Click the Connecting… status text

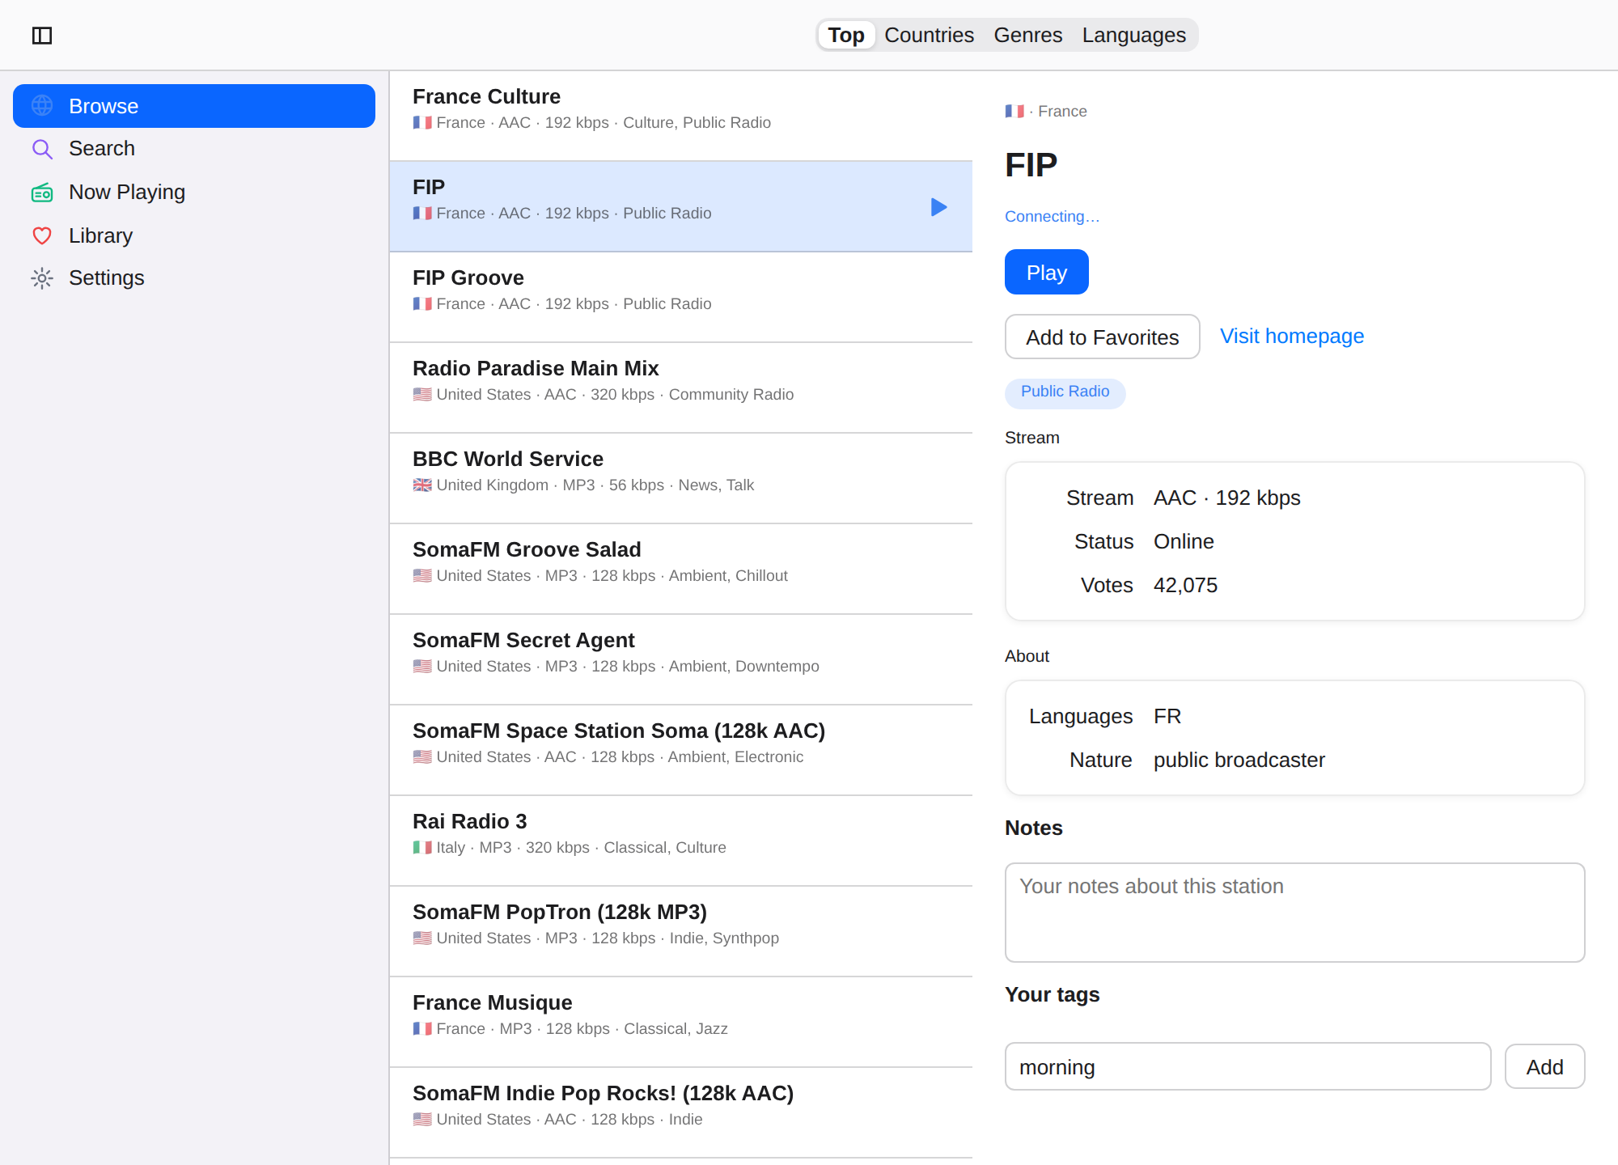(1052, 217)
